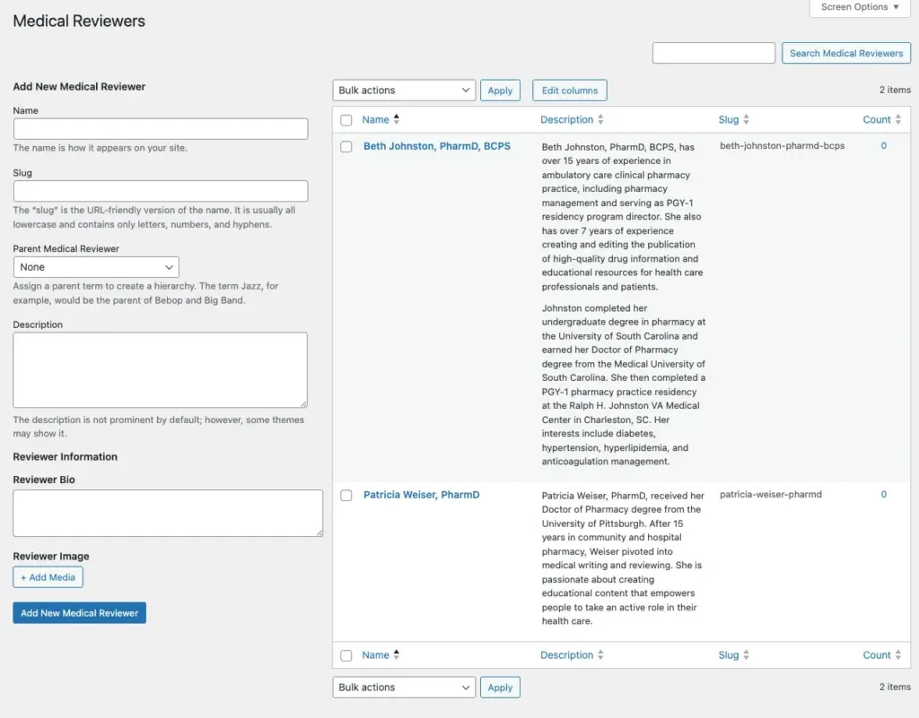Image resolution: width=919 pixels, height=718 pixels.
Task: Click sort arrows beside top Name header
Action: [x=397, y=119]
